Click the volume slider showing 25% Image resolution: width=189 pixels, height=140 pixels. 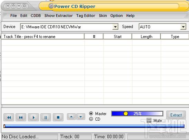pos(137,113)
